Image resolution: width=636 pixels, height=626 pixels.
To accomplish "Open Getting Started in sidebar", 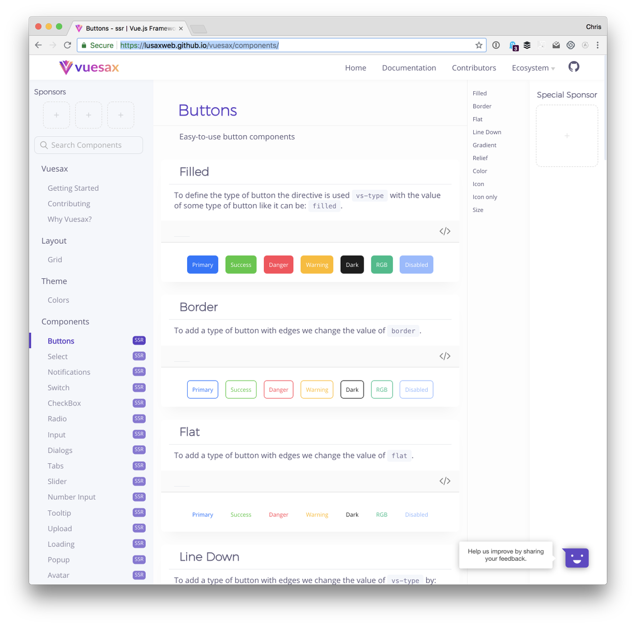I will 73,188.
